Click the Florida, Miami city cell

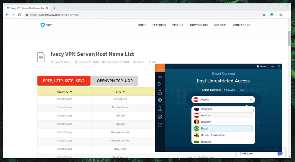(120, 107)
